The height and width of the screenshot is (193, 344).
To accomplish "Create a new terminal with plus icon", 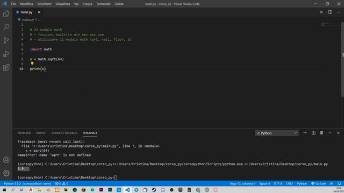I will pos(305,133).
